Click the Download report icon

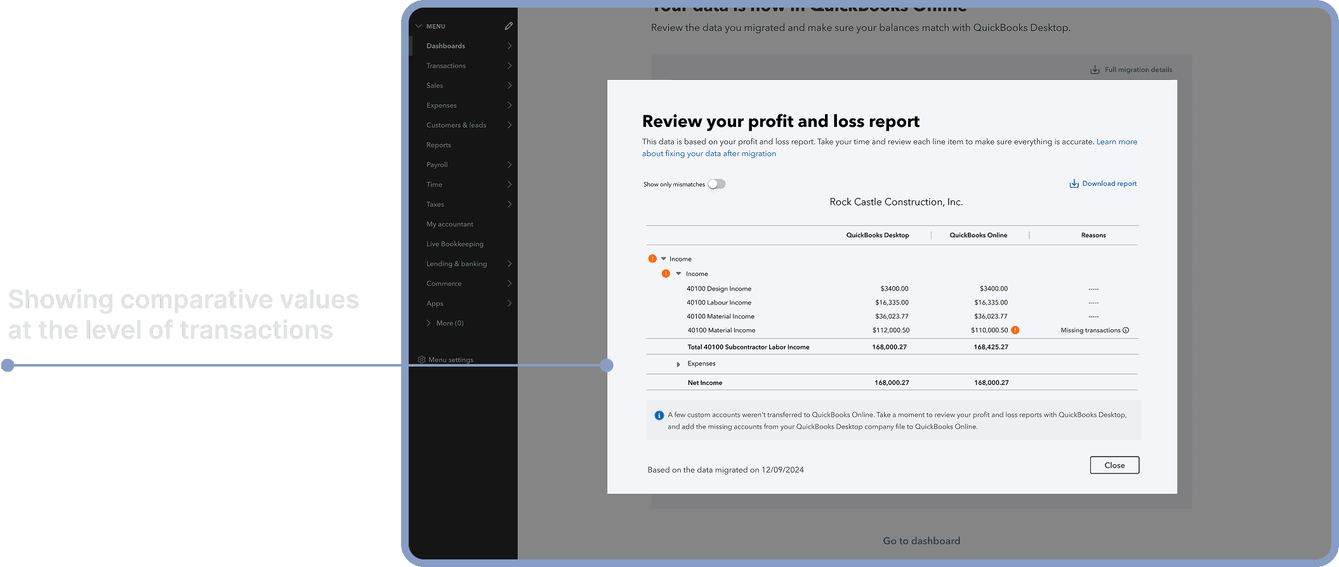(x=1074, y=184)
